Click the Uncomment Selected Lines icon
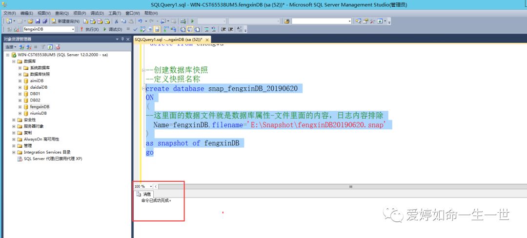Screen dimensions: 527x238 (214, 29)
